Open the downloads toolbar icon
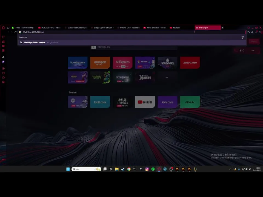 pos(256,32)
